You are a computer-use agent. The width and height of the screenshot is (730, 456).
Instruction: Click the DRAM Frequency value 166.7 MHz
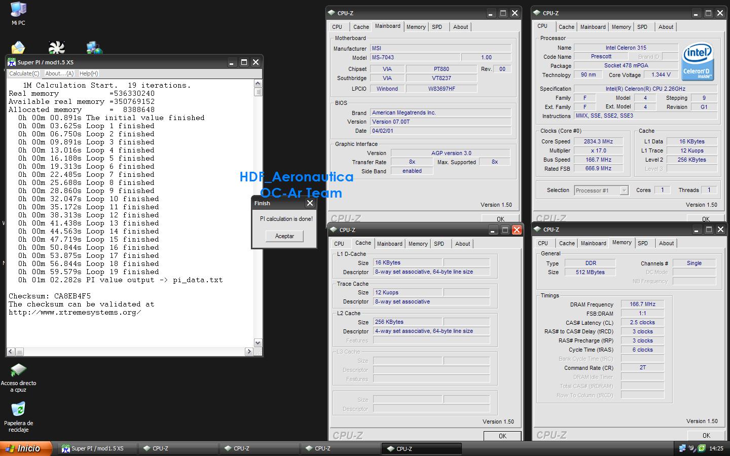pyautogui.click(x=642, y=305)
